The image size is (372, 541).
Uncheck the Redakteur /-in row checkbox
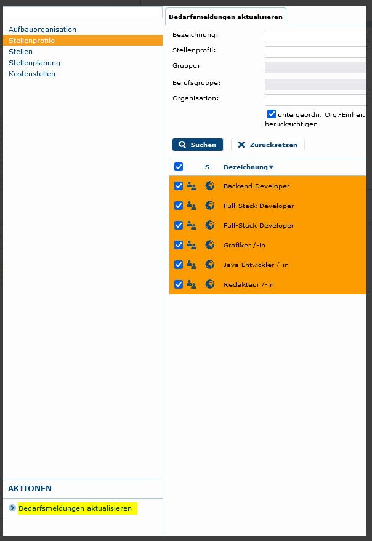pyautogui.click(x=179, y=284)
